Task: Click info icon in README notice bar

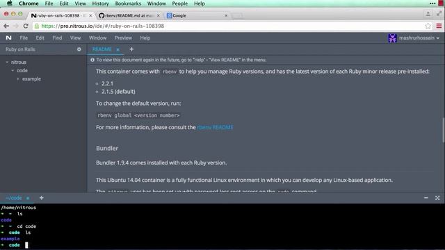Action: tap(92, 60)
